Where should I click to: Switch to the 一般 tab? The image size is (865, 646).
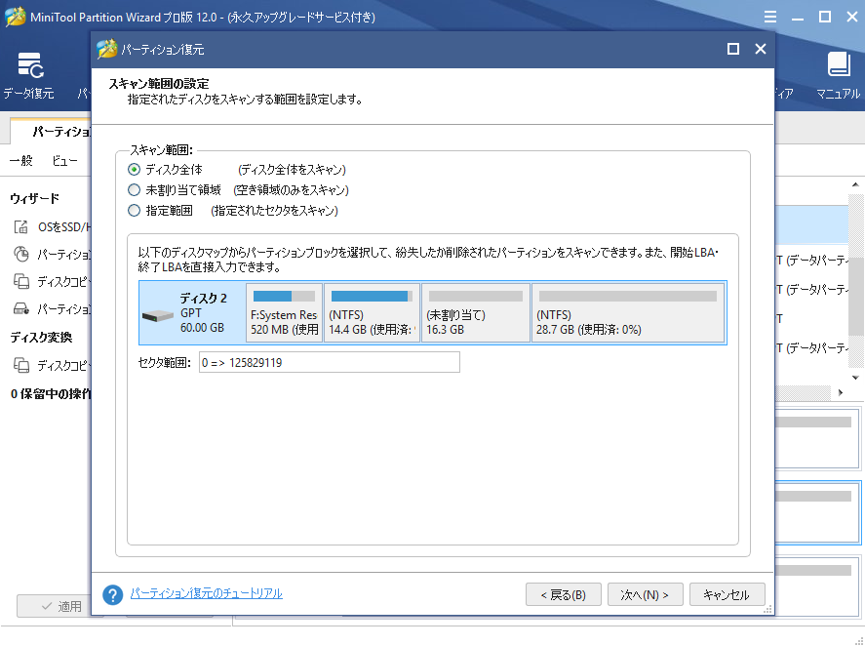click(20, 160)
